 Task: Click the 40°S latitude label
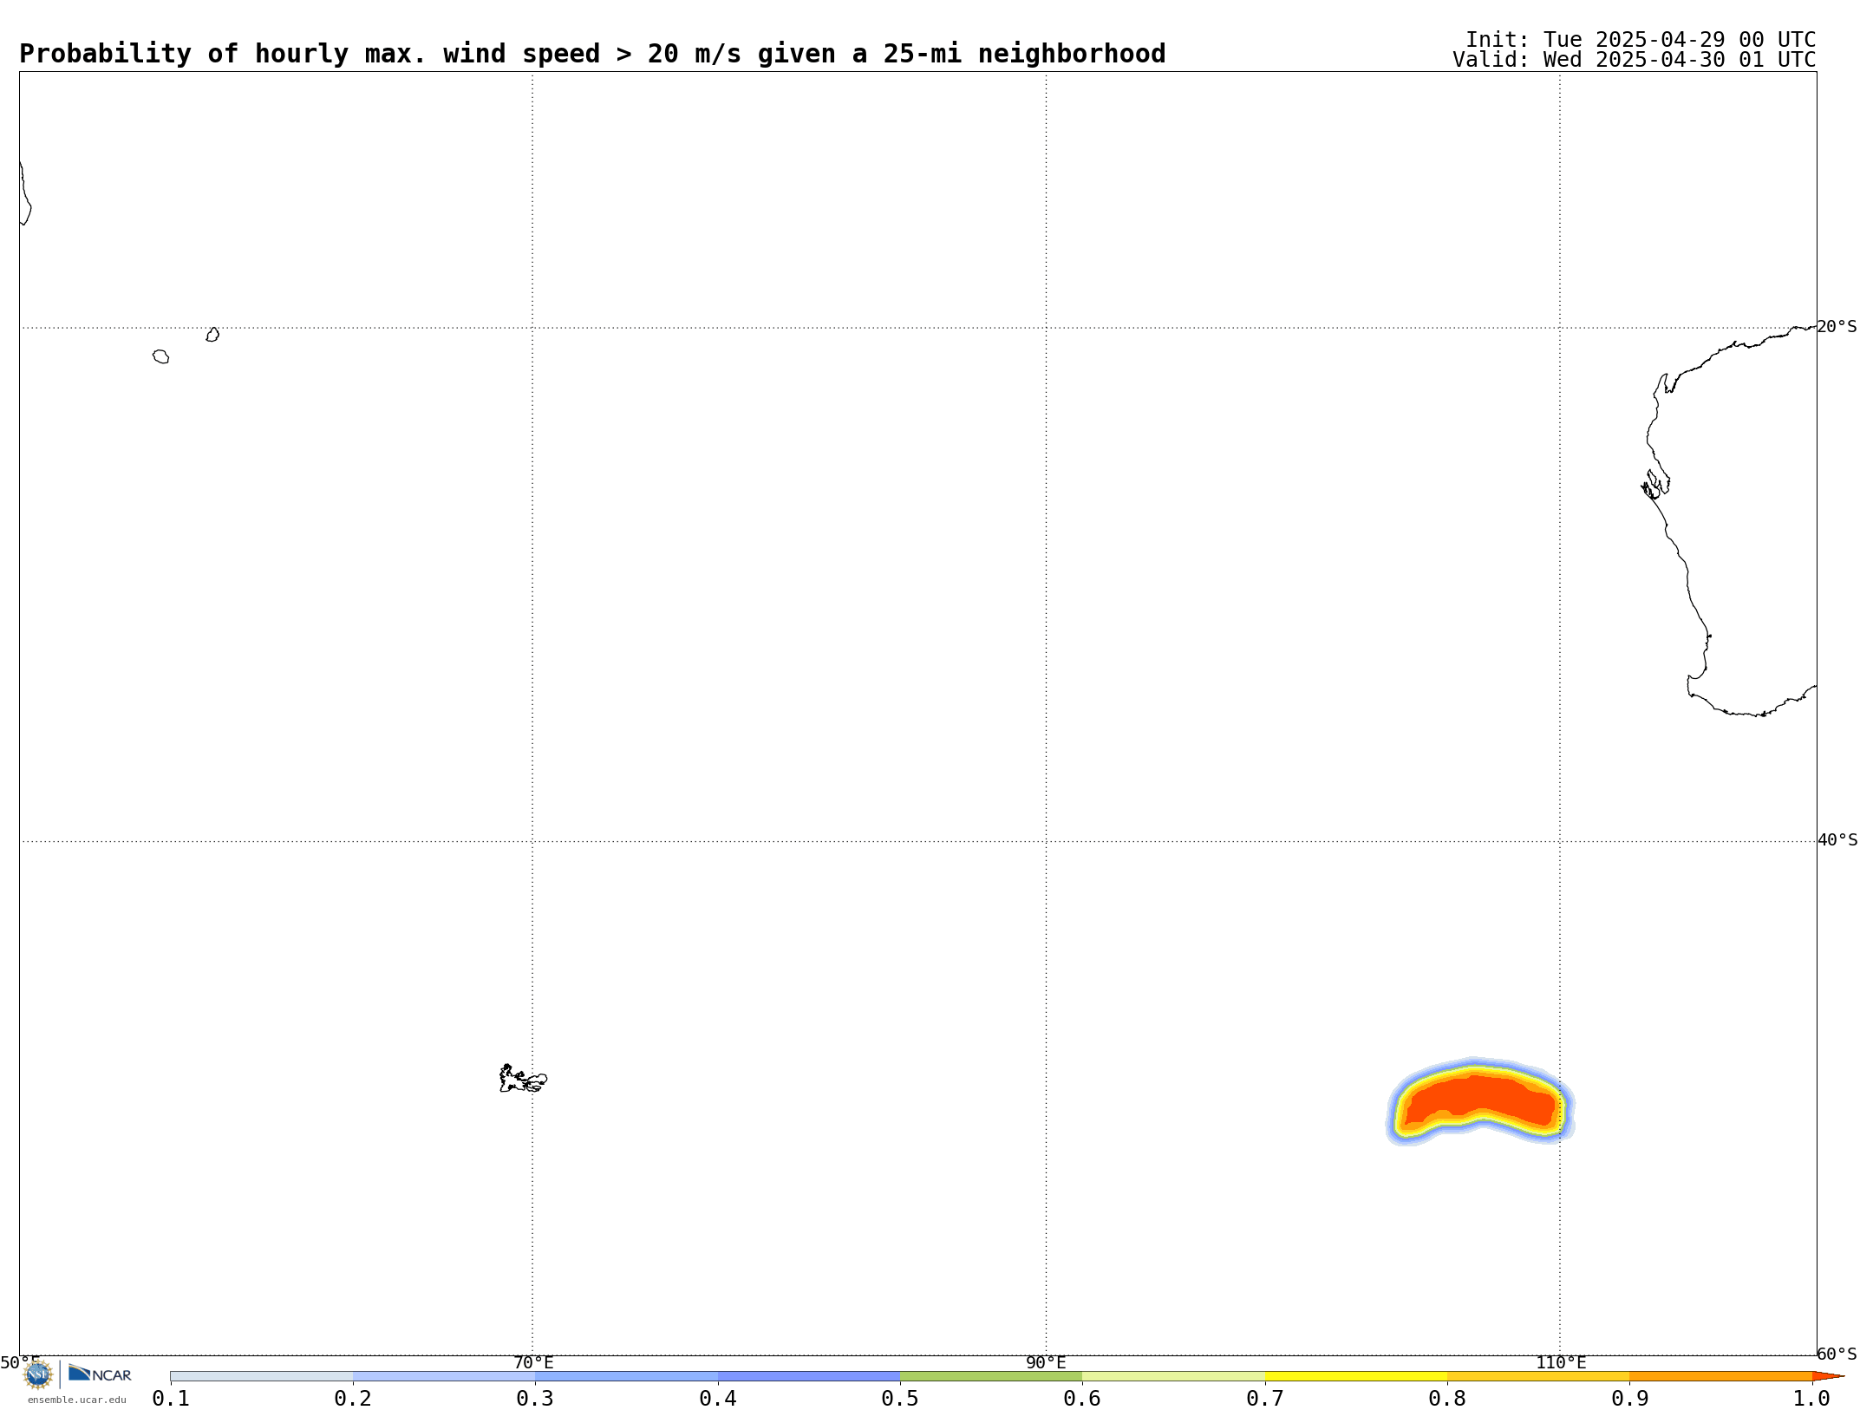tap(1837, 840)
